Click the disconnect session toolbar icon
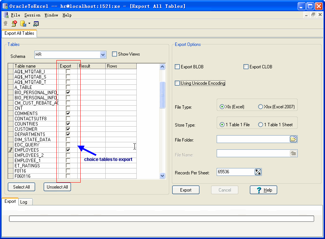This screenshot has width=325, height=239. tap(14, 24)
